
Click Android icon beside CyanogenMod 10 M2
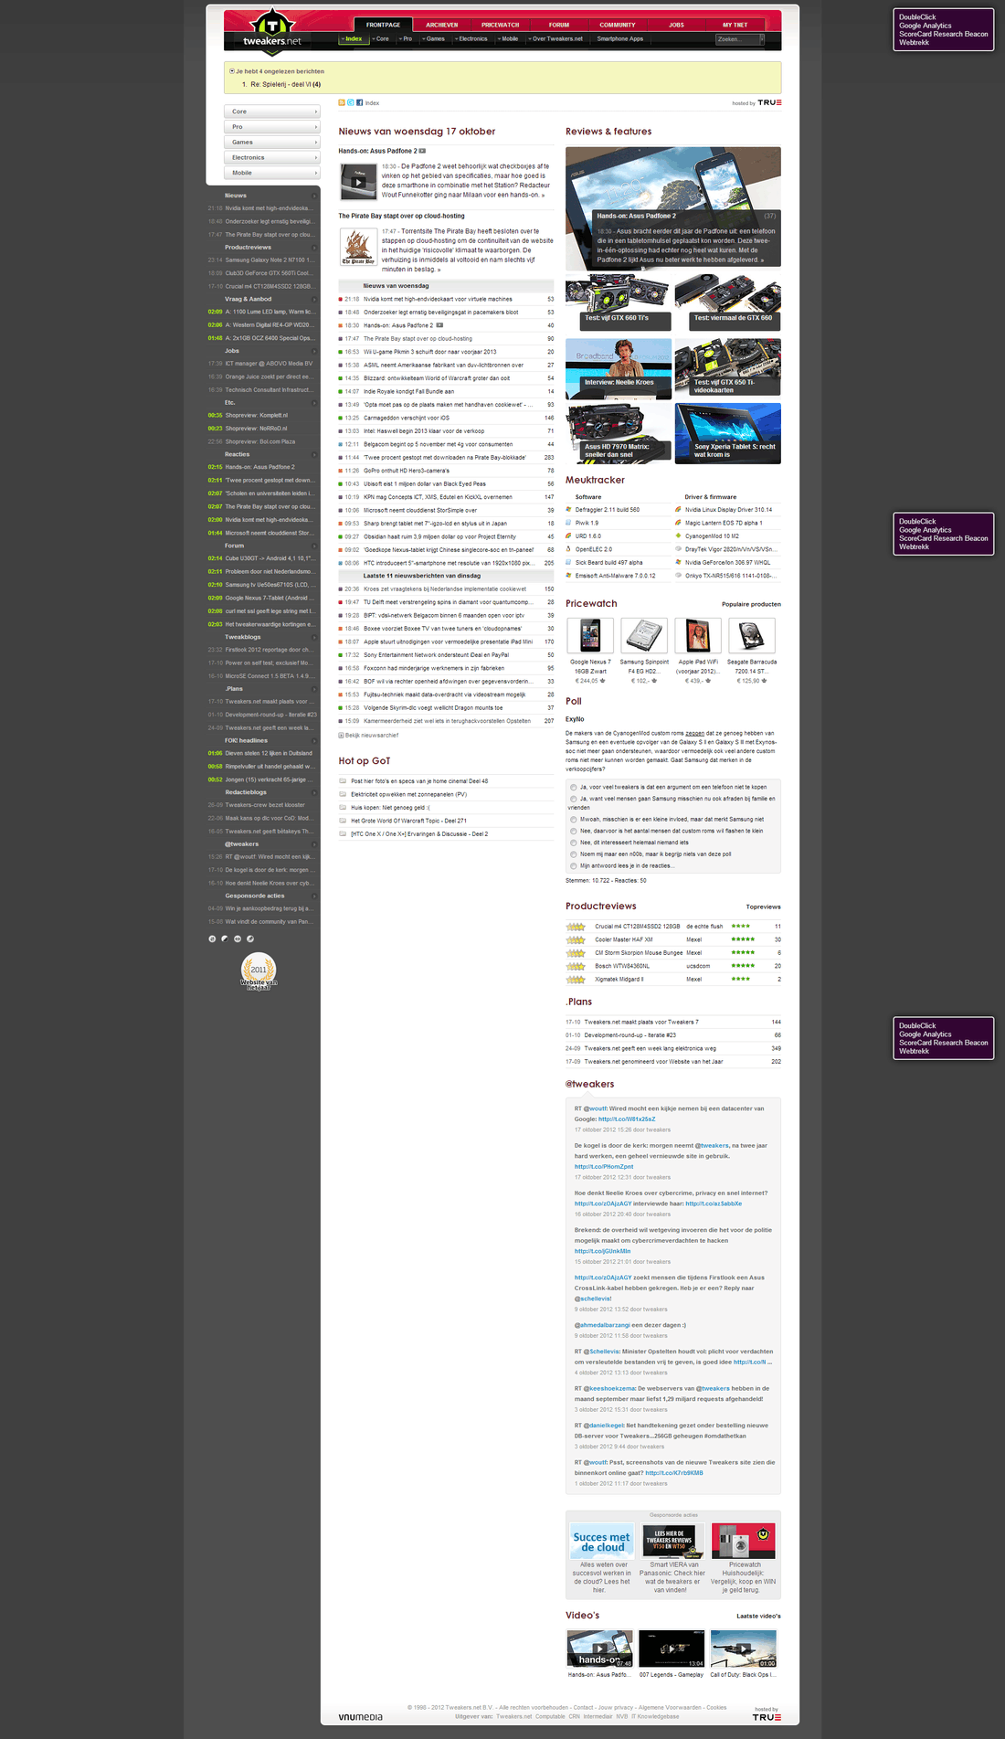click(678, 536)
